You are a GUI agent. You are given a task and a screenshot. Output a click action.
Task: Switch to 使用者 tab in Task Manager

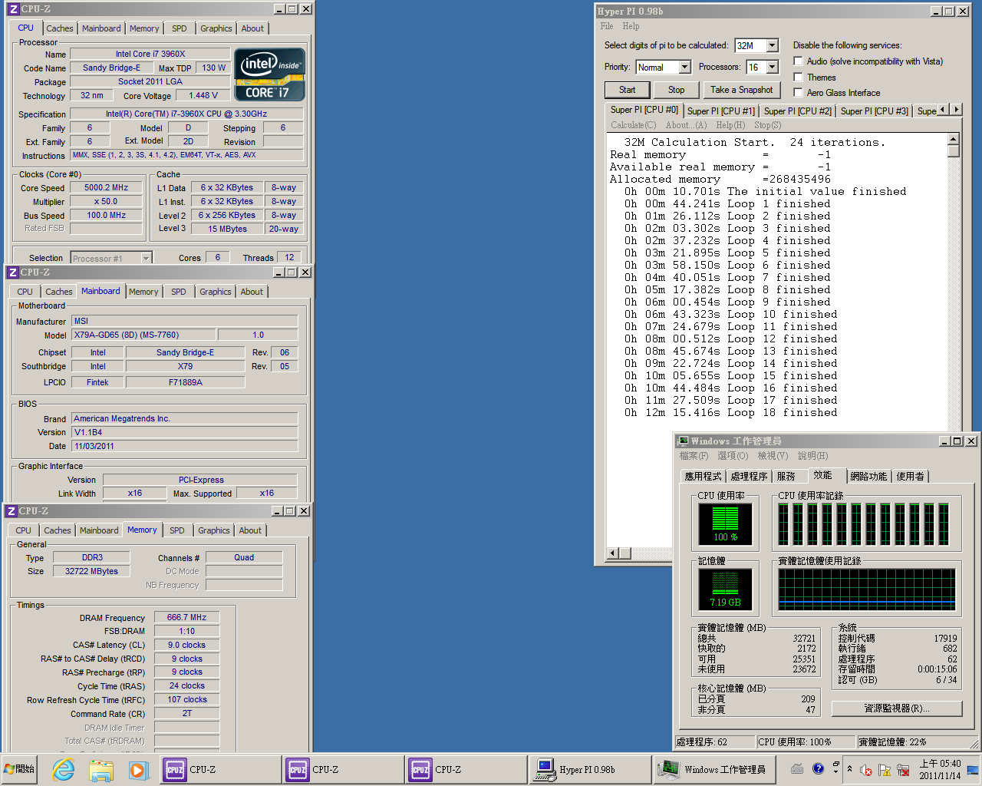911,477
